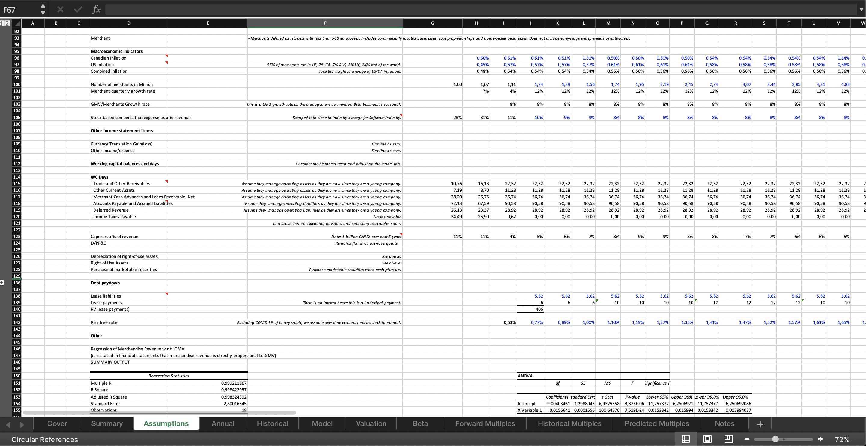This screenshot has width=866, height=446.
Task: Click the next sheet navigation arrow
Action: (x=22, y=424)
